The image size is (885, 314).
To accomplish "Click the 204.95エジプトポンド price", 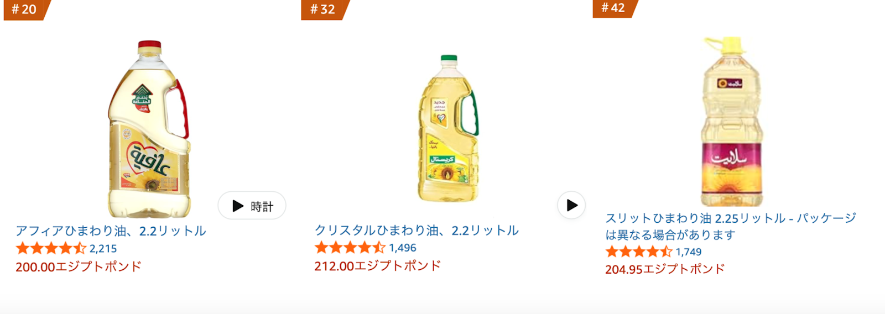I will pos(665,269).
